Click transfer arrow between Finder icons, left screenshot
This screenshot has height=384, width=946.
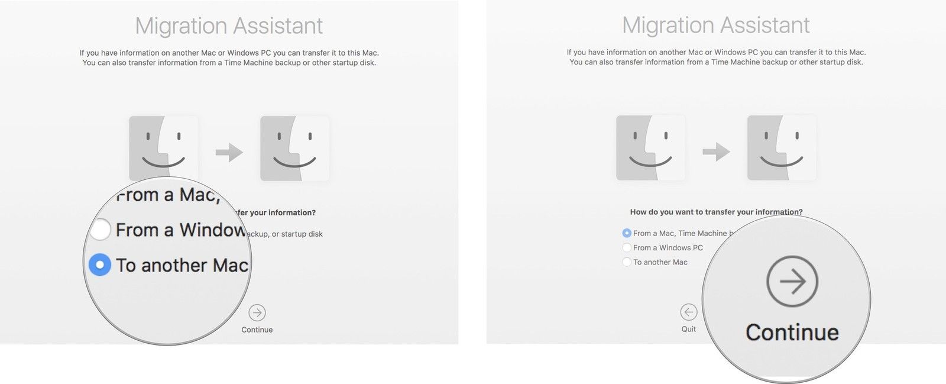pyautogui.click(x=229, y=153)
